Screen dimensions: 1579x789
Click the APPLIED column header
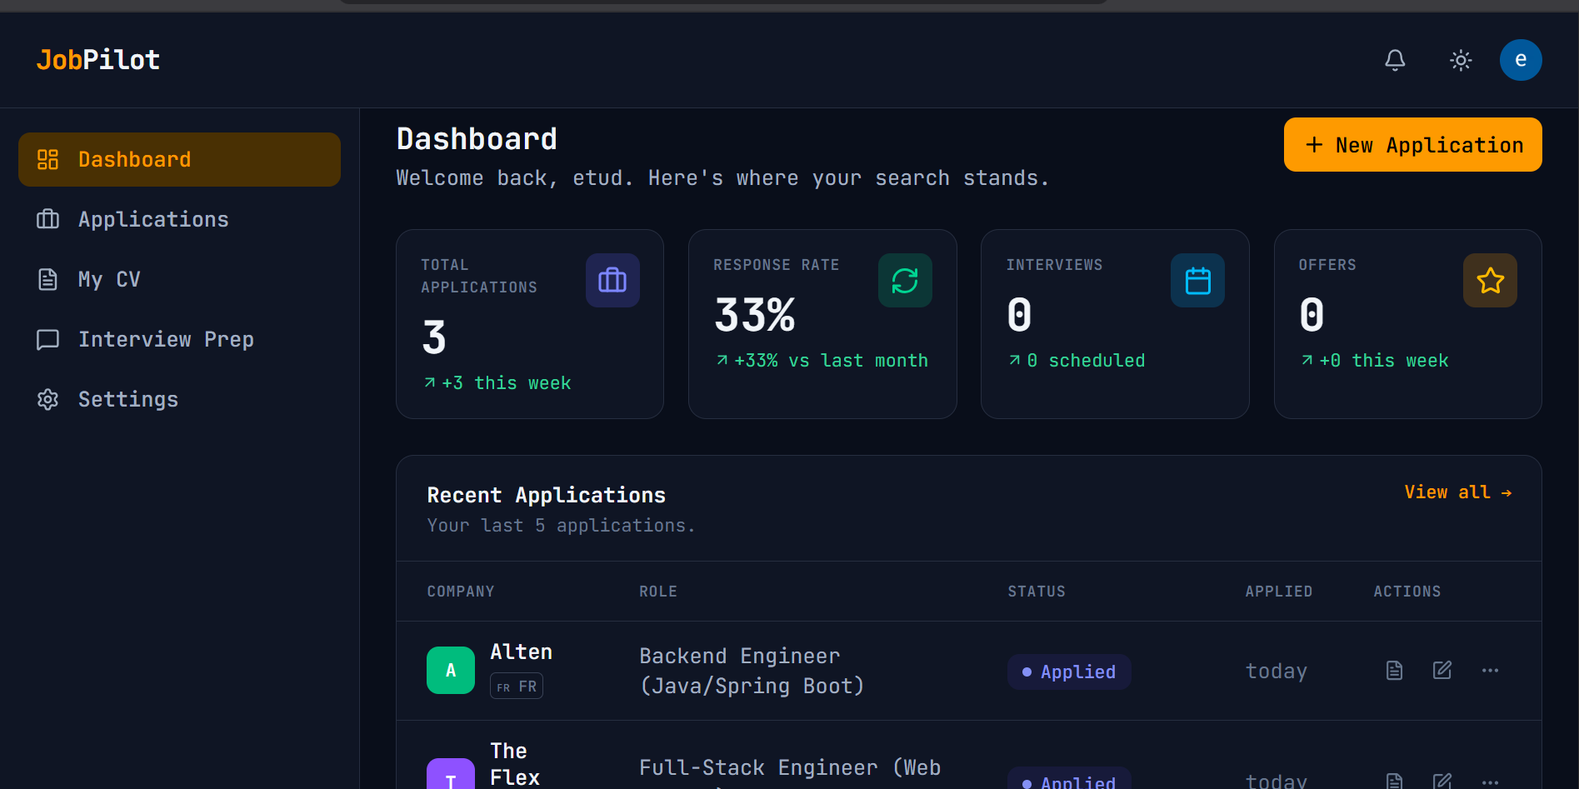(x=1279, y=592)
